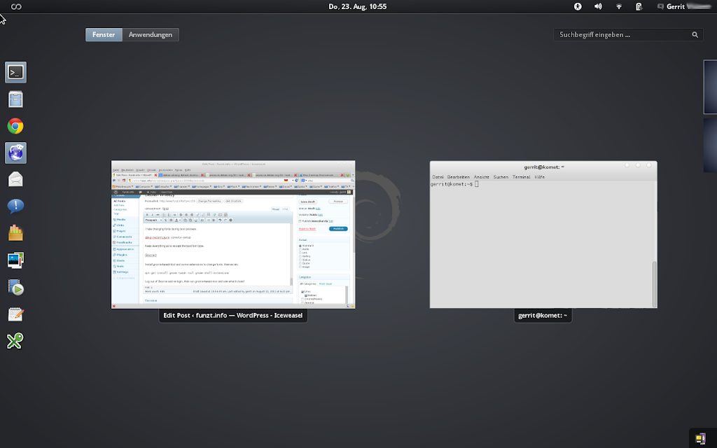Open the mail envelope application
This screenshot has height=448, width=717.
tap(15, 180)
